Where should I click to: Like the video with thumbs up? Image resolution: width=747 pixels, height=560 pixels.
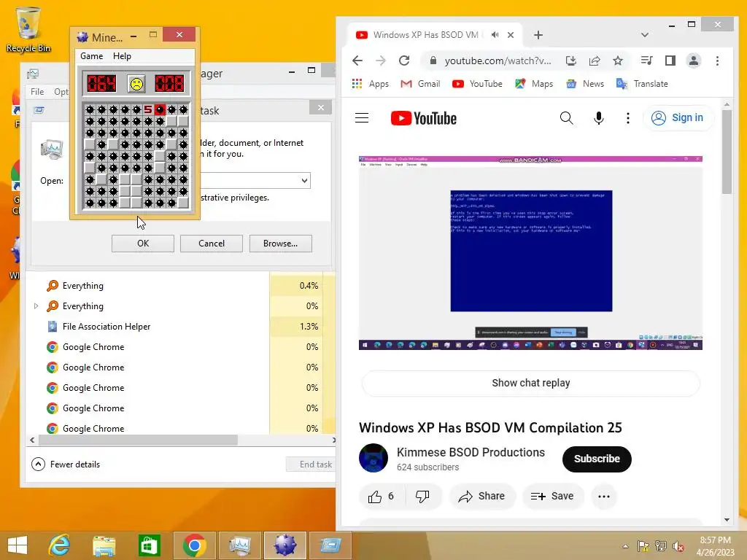tap(382, 497)
